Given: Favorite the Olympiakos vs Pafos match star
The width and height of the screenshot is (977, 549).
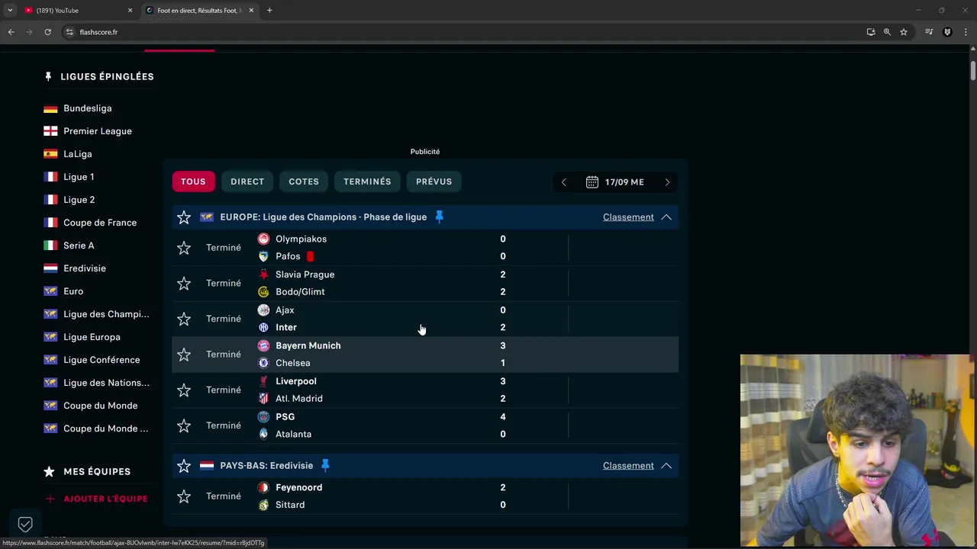Looking at the screenshot, I should point(184,248).
